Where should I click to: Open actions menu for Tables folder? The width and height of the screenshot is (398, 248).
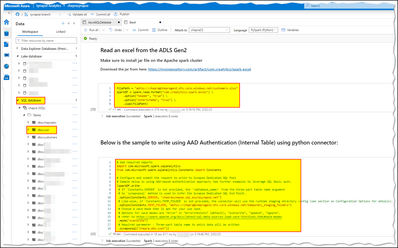[x=75, y=115]
